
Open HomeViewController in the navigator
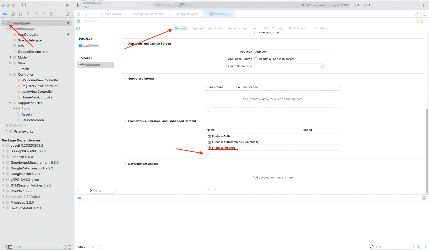[37, 97]
